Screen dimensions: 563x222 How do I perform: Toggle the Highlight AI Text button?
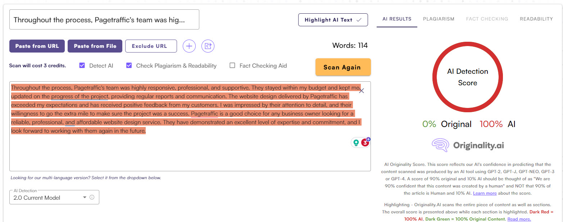(333, 20)
